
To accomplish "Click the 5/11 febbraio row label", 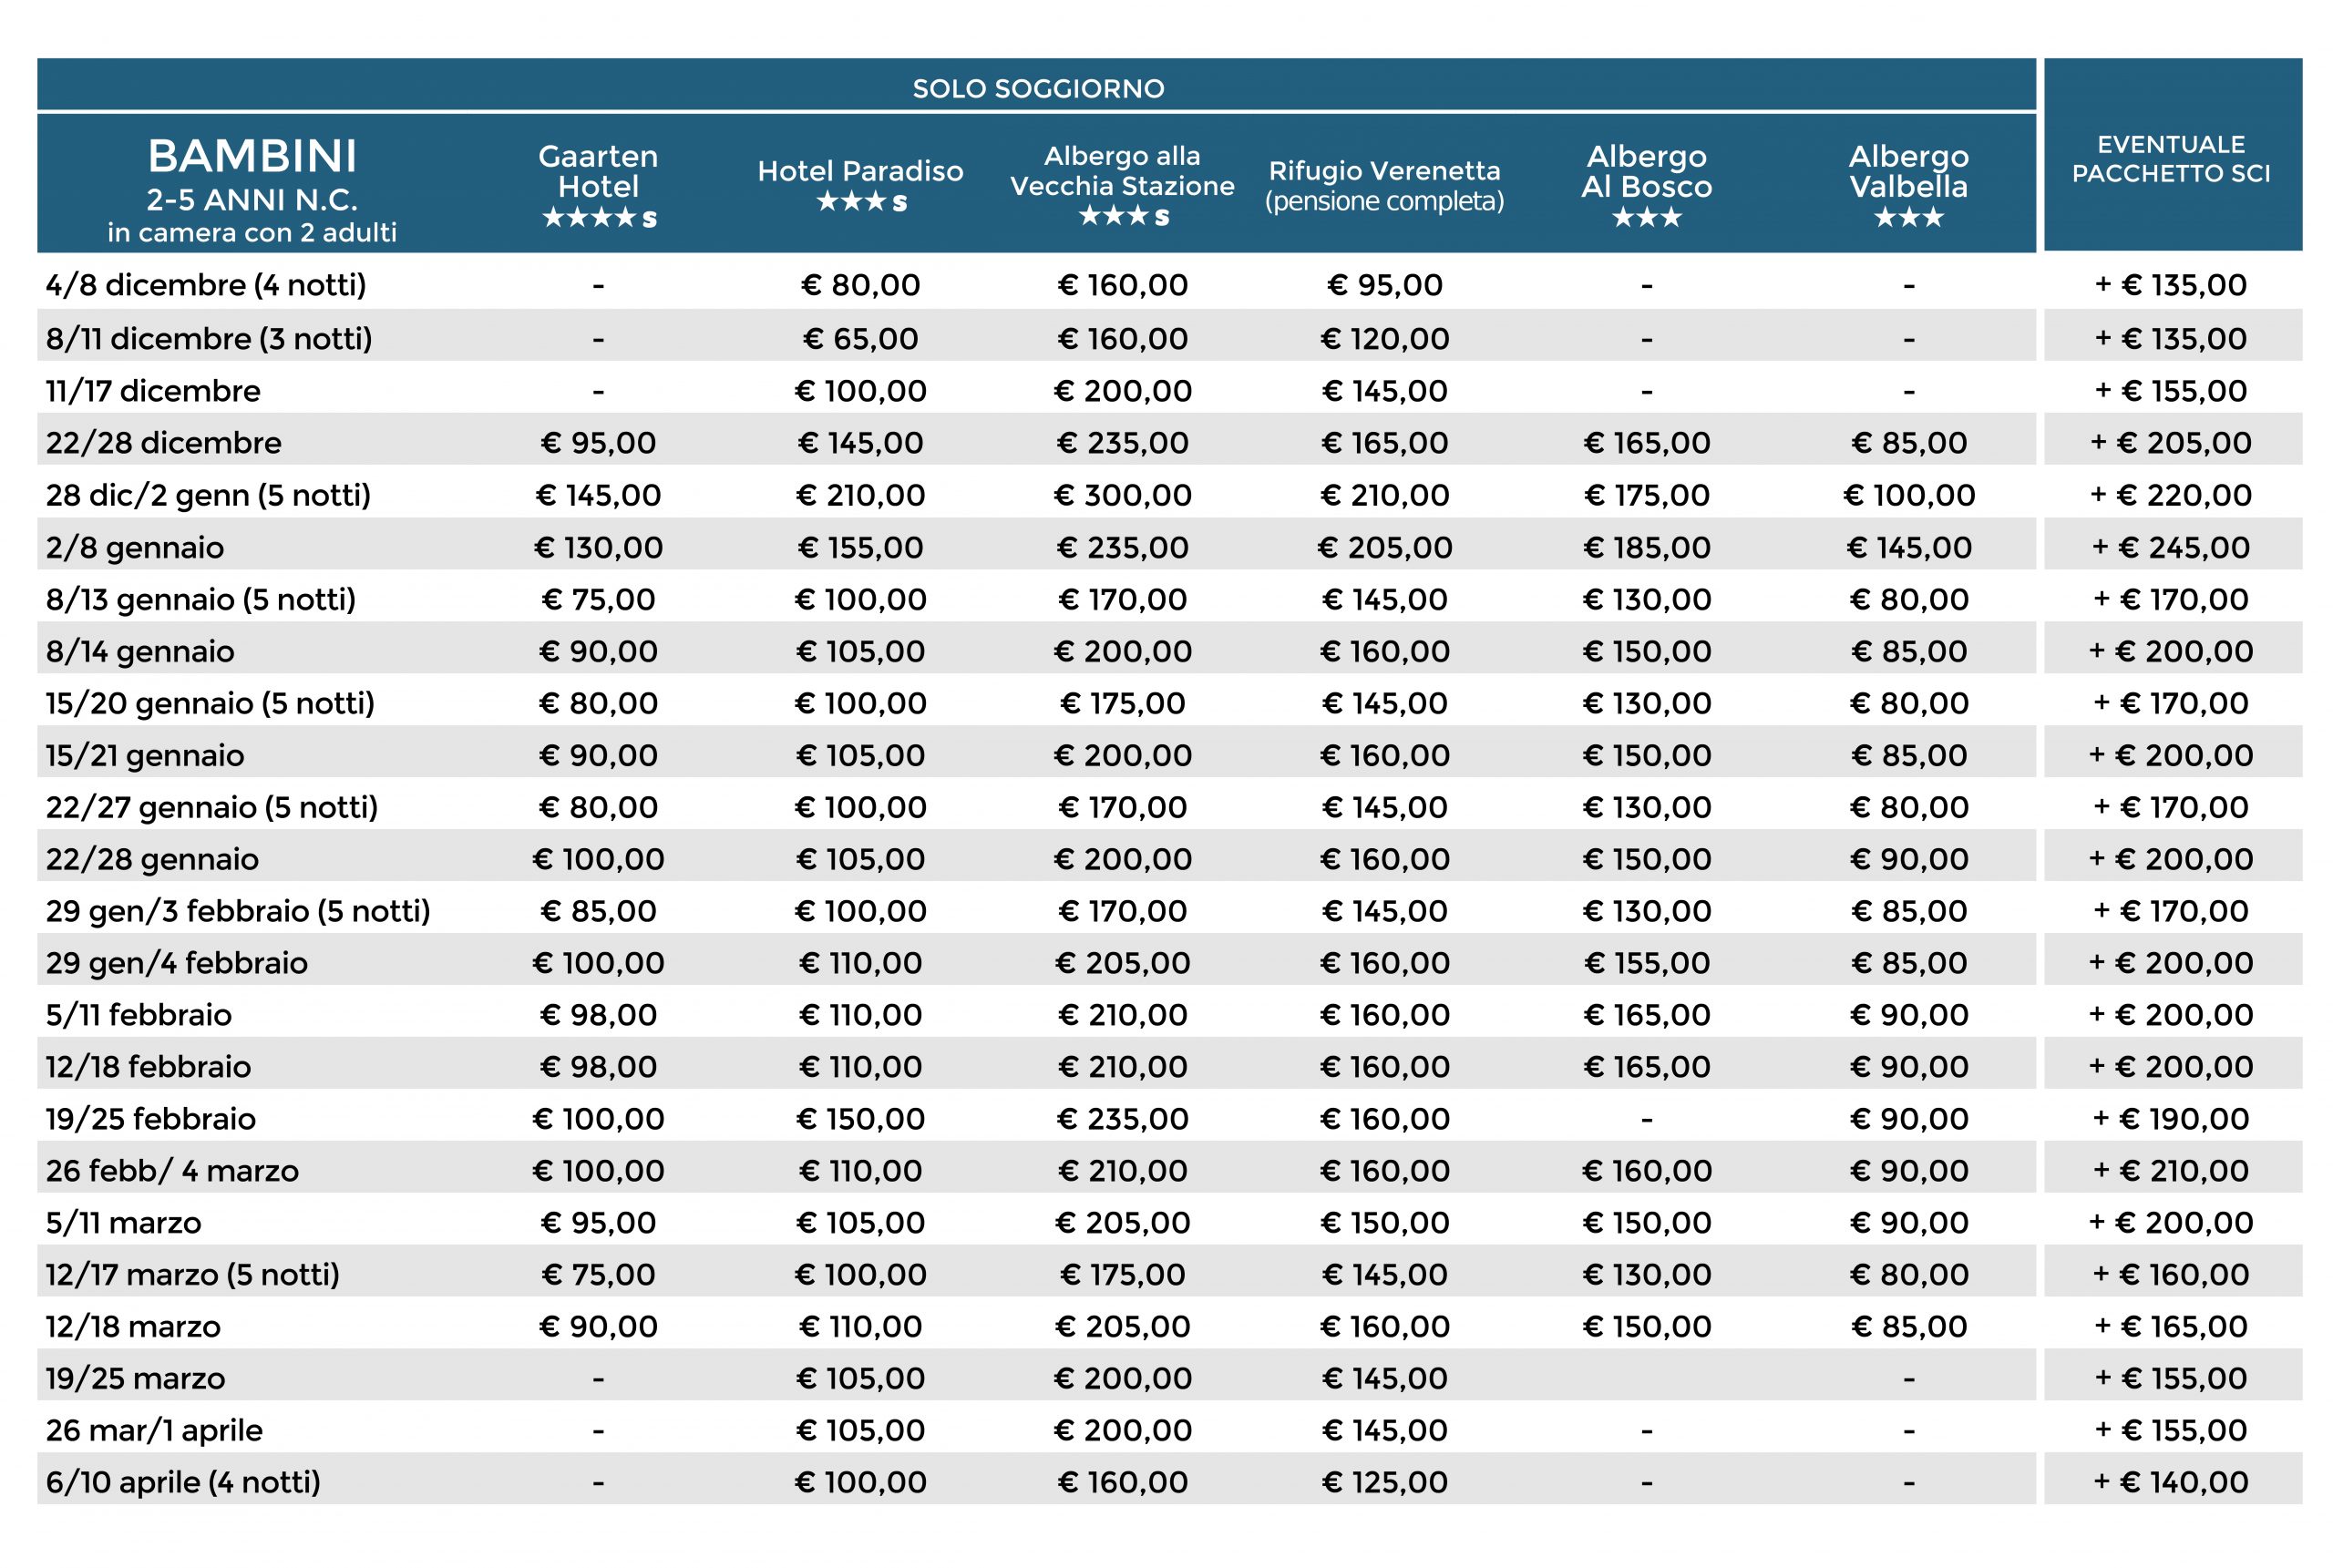I will (x=138, y=1016).
